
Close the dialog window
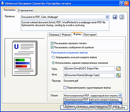click(127, 4)
